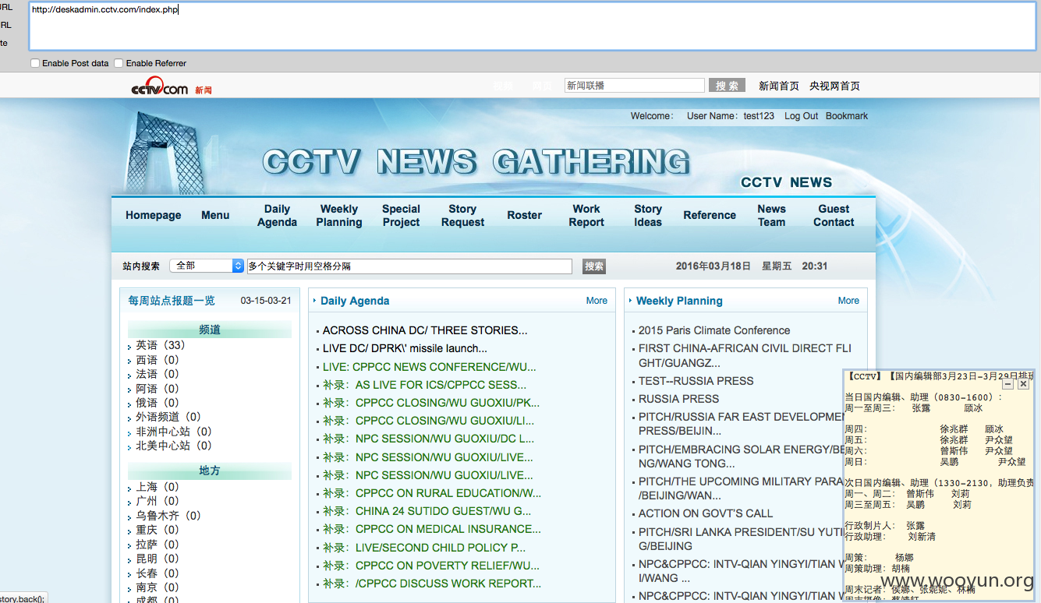Open ACROSS CHINA DC/ THREE STORIES item

click(425, 330)
